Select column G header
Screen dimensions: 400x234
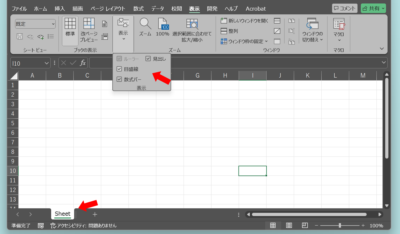[198, 75]
